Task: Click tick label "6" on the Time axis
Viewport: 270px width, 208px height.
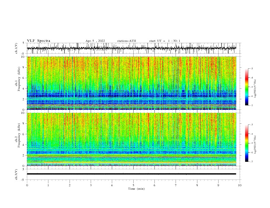Action: 154,185
